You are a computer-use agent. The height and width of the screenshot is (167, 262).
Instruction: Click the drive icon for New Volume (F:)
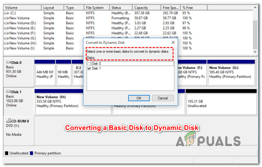7,33
